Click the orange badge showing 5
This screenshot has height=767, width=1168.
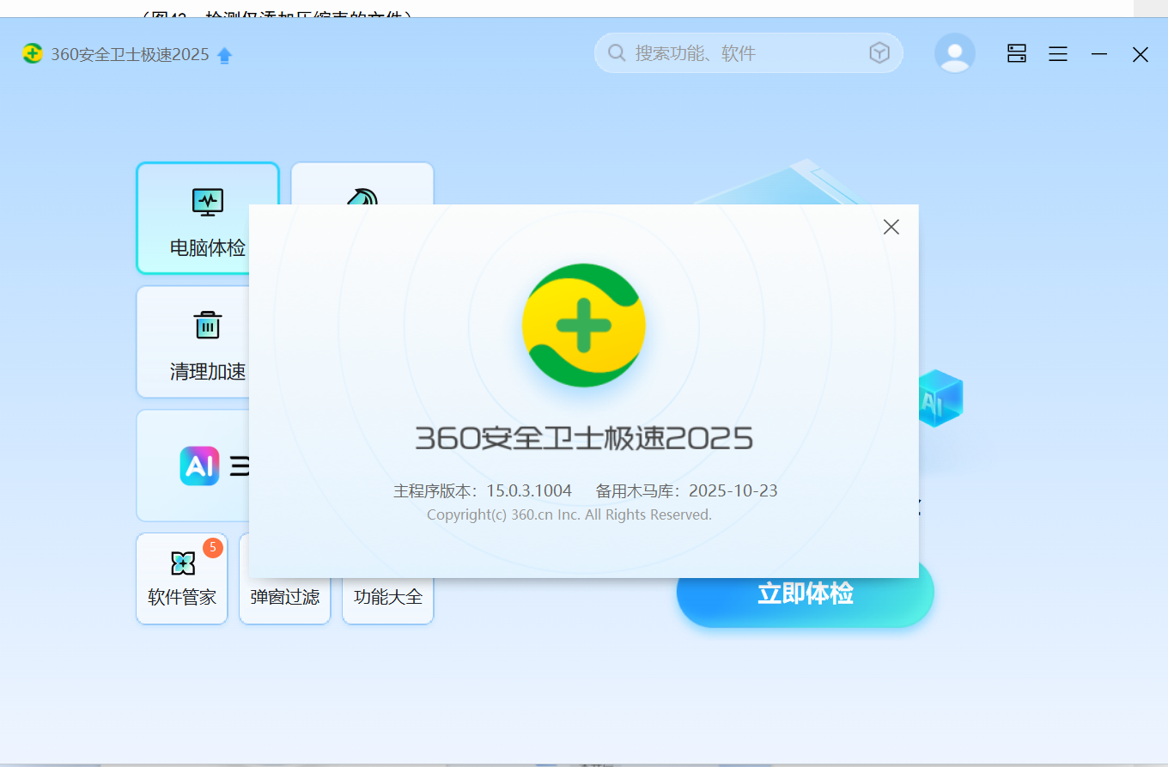[x=213, y=547]
